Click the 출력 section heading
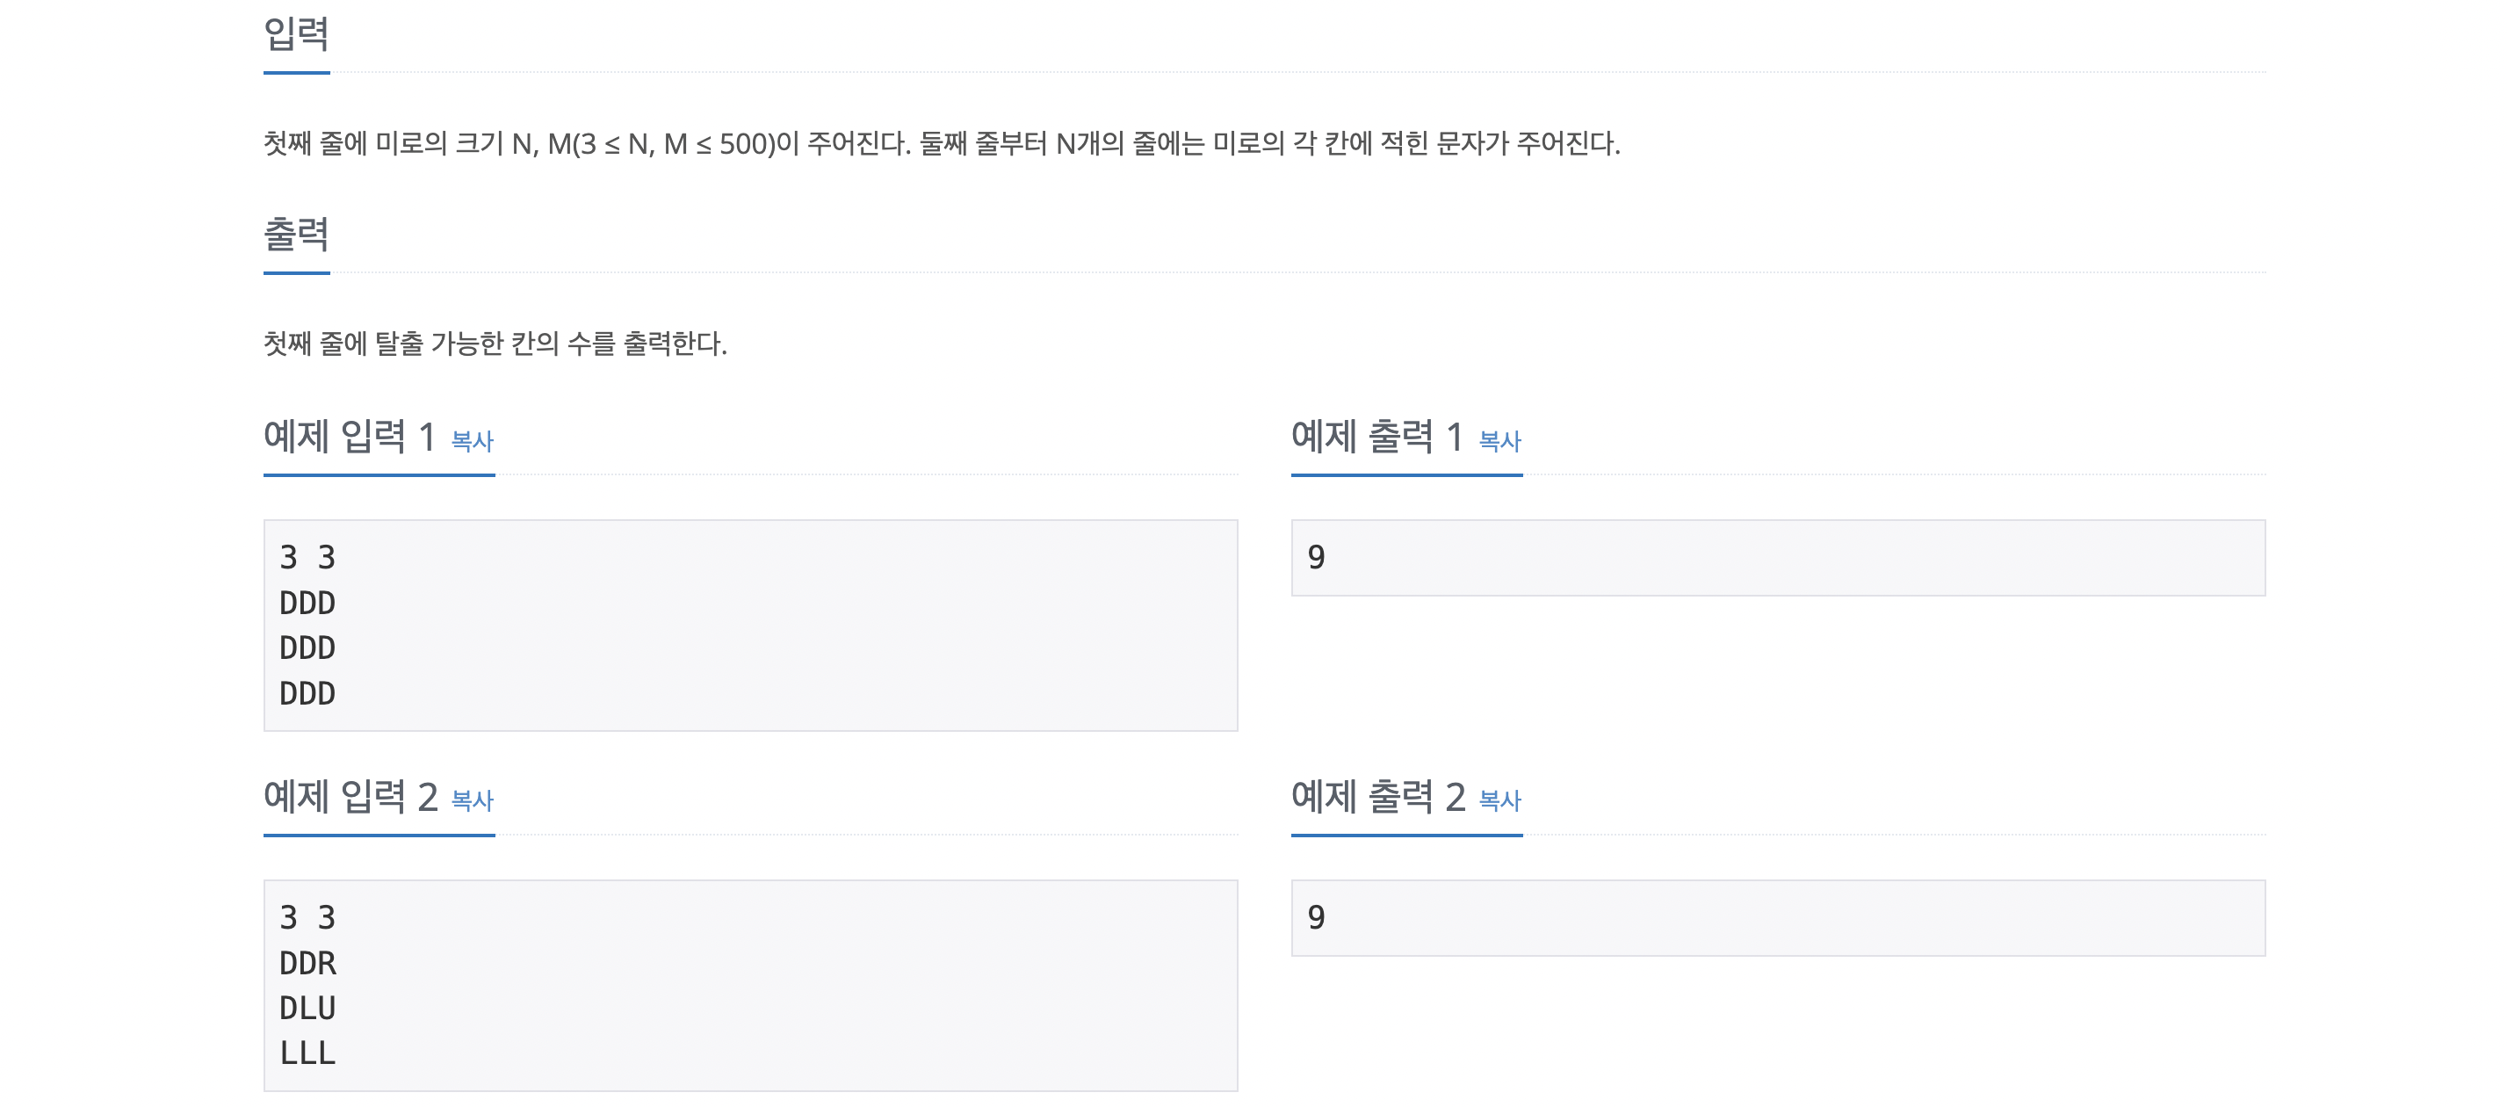 click(296, 235)
